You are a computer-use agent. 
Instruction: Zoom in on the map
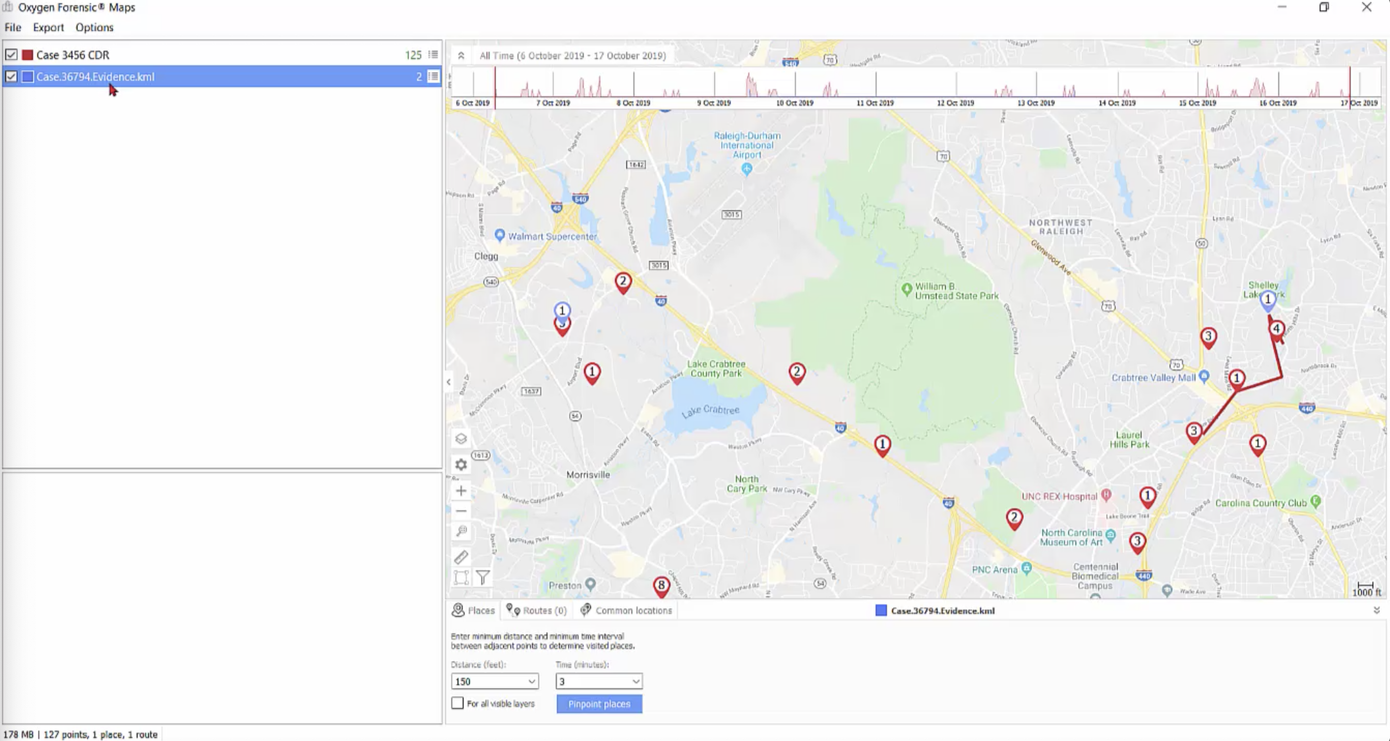pos(461,491)
